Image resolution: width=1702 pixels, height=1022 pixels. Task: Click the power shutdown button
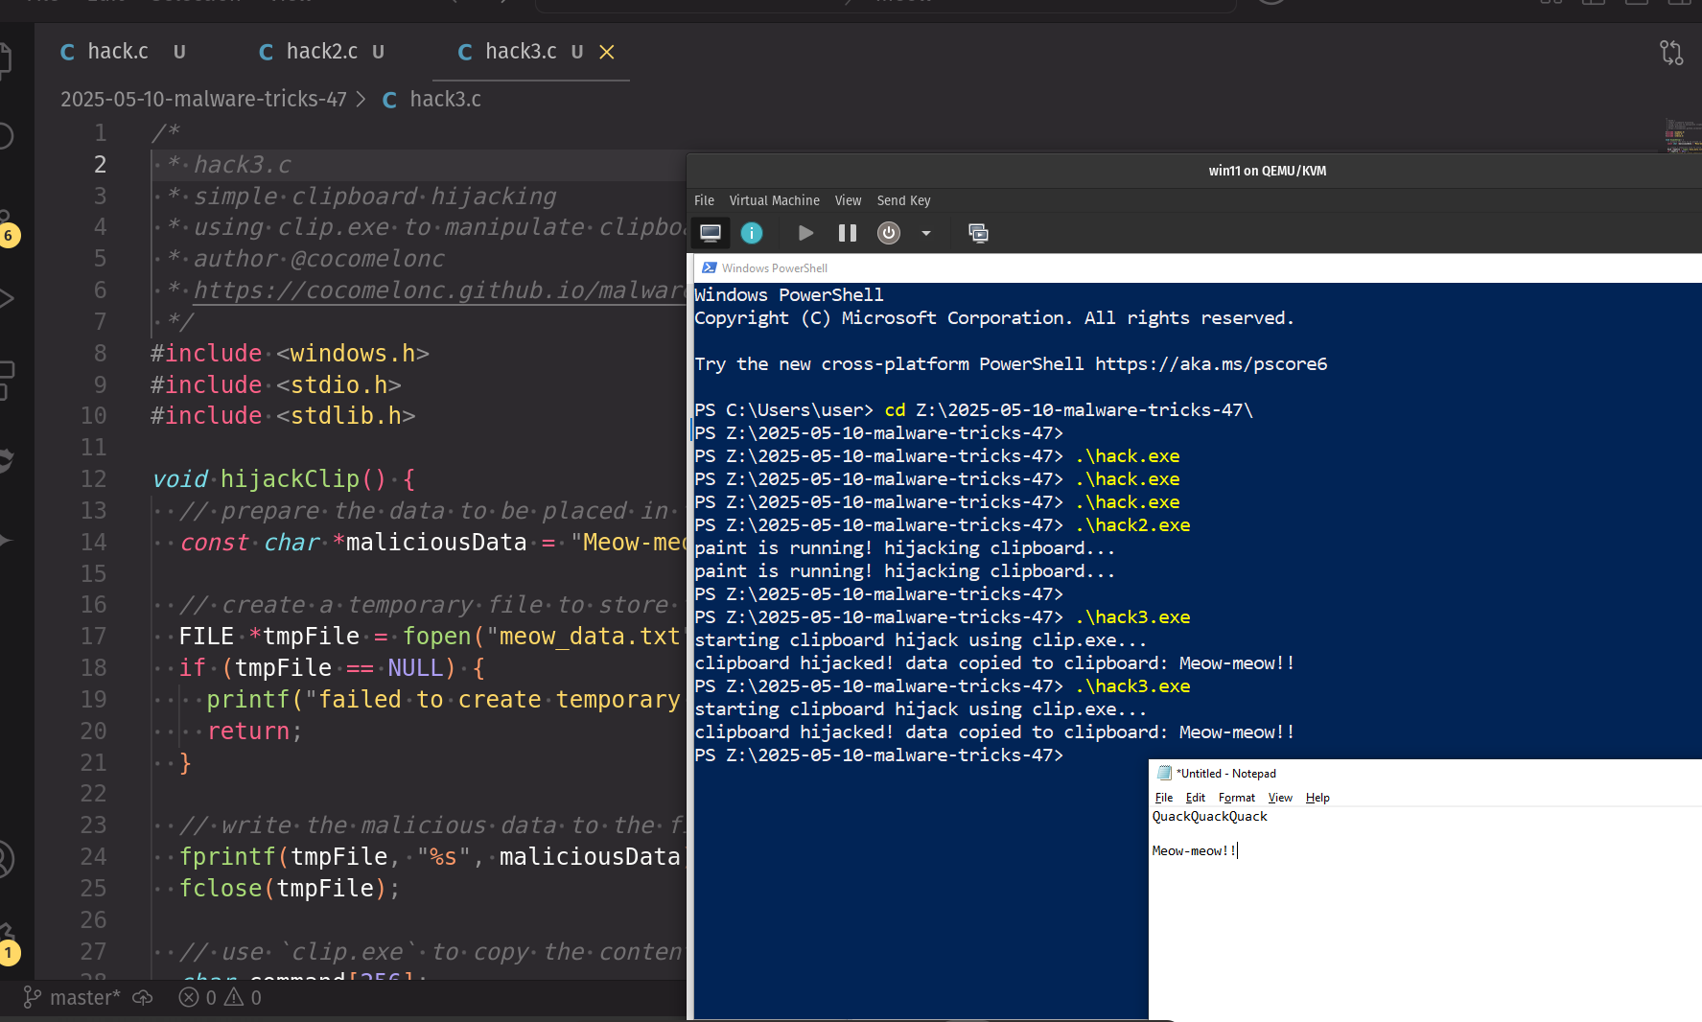click(889, 233)
